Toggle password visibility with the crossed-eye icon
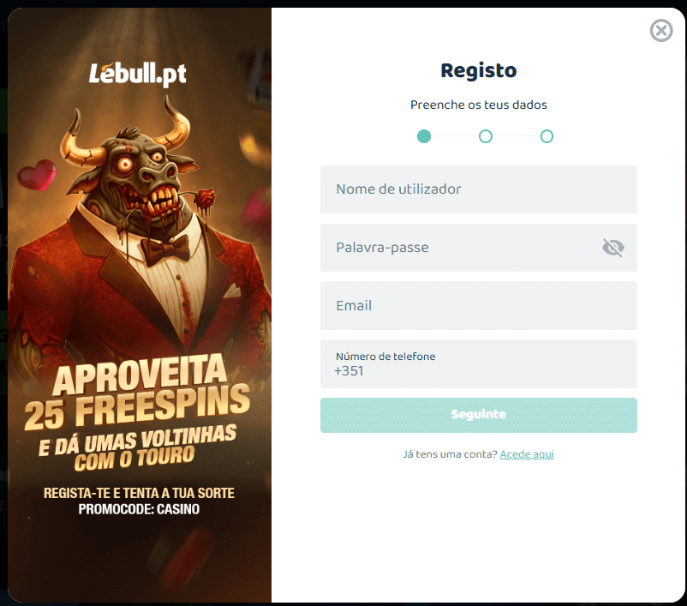 tap(613, 248)
